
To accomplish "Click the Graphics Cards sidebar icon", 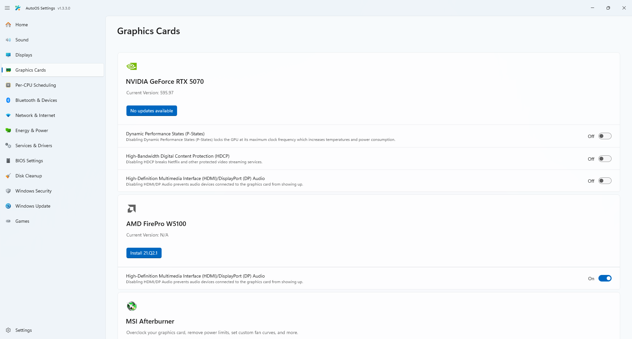I will pos(8,70).
